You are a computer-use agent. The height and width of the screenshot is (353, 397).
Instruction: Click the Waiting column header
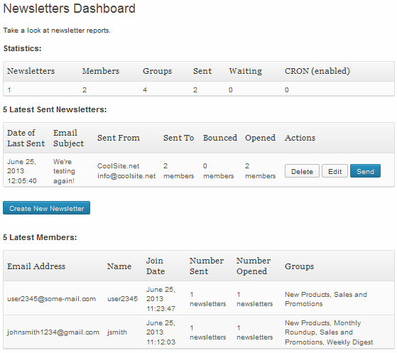(245, 71)
